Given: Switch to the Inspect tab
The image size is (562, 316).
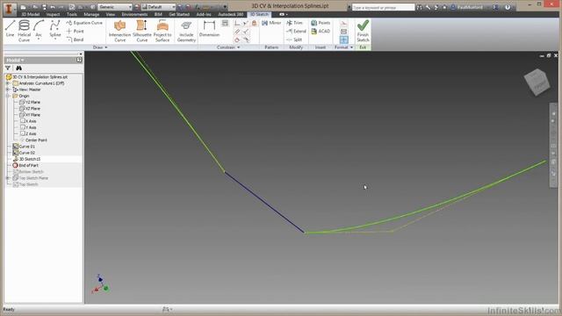Looking at the screenshot, I should pos(53,14).
